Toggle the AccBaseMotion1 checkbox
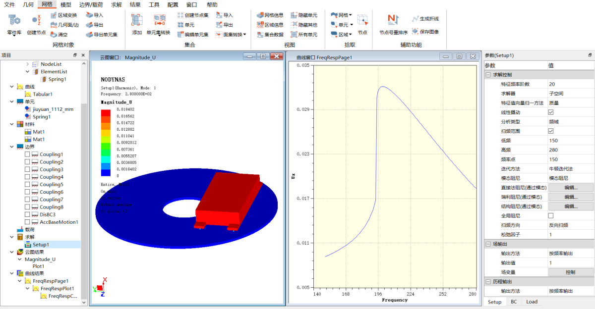 click(x=28, y=222)
